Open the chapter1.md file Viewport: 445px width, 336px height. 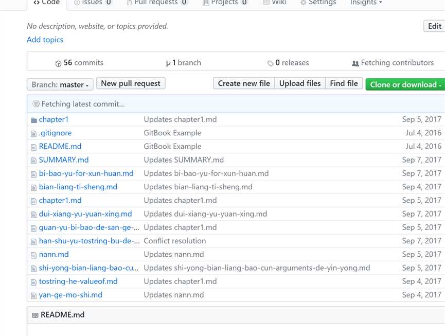(x=60, y=200)
